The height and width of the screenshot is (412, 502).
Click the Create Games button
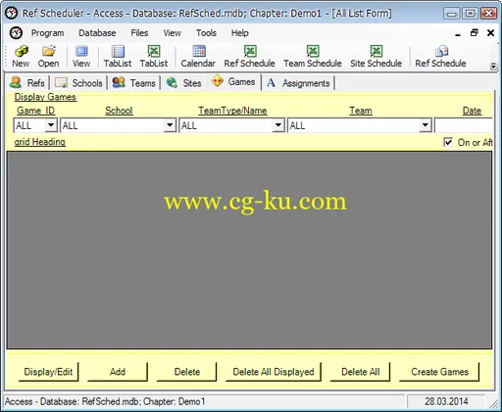(x=439, y=372)
